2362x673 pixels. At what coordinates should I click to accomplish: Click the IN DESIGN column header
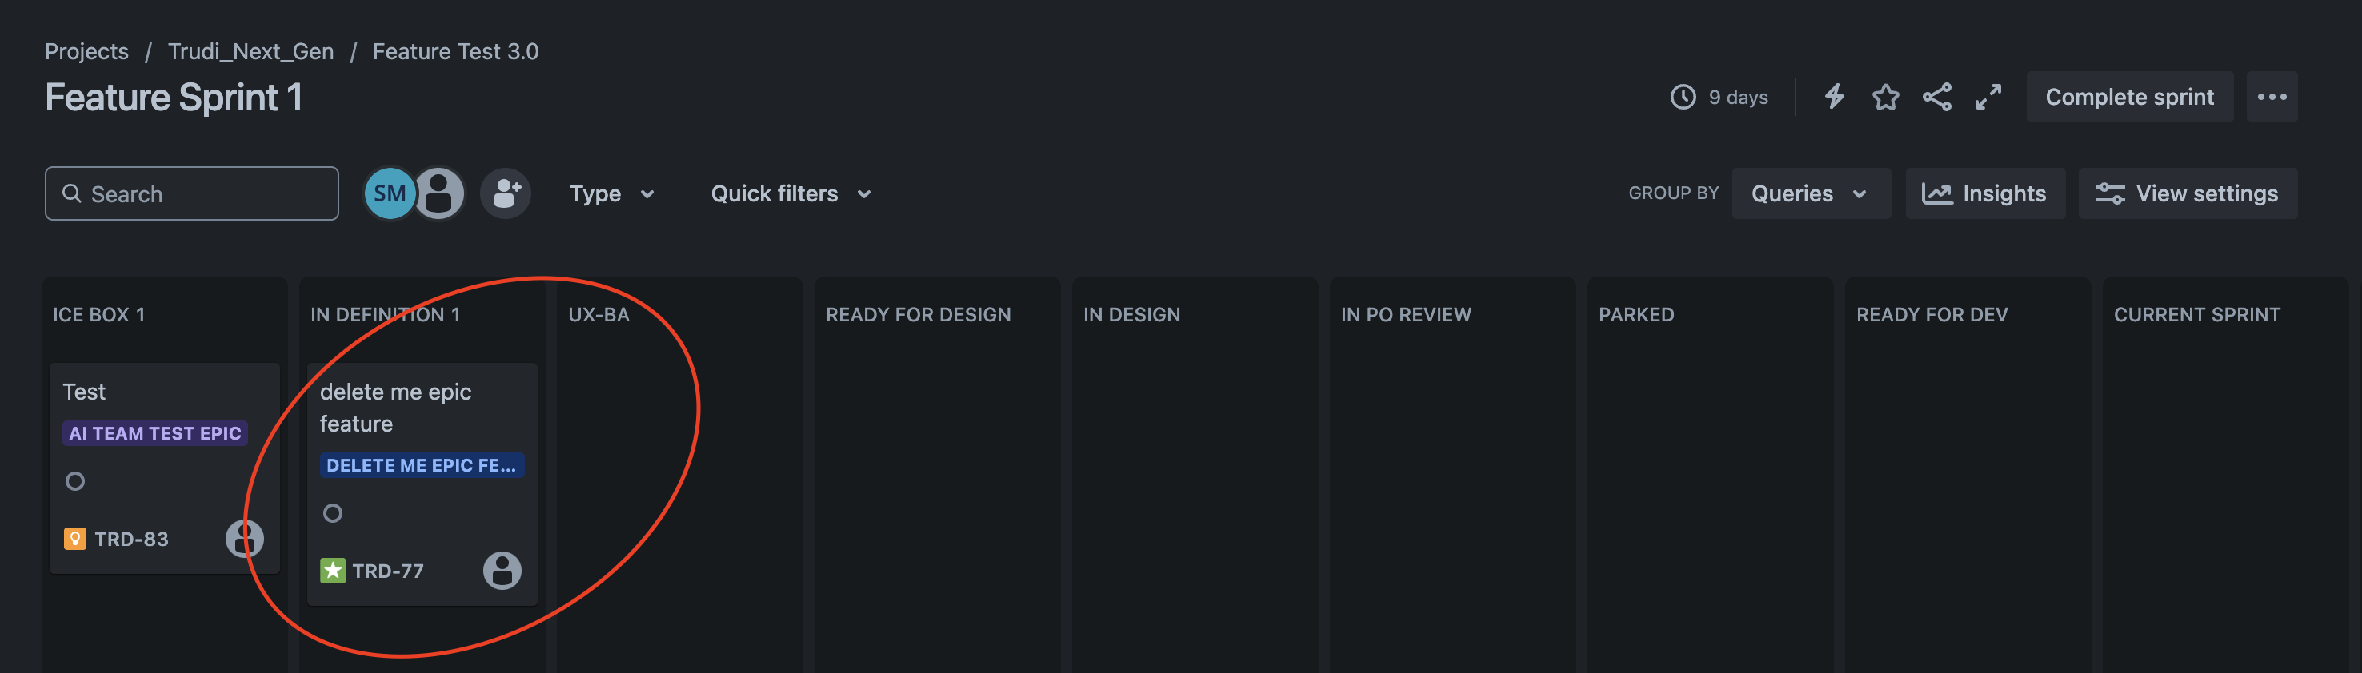pos(1131,314)
